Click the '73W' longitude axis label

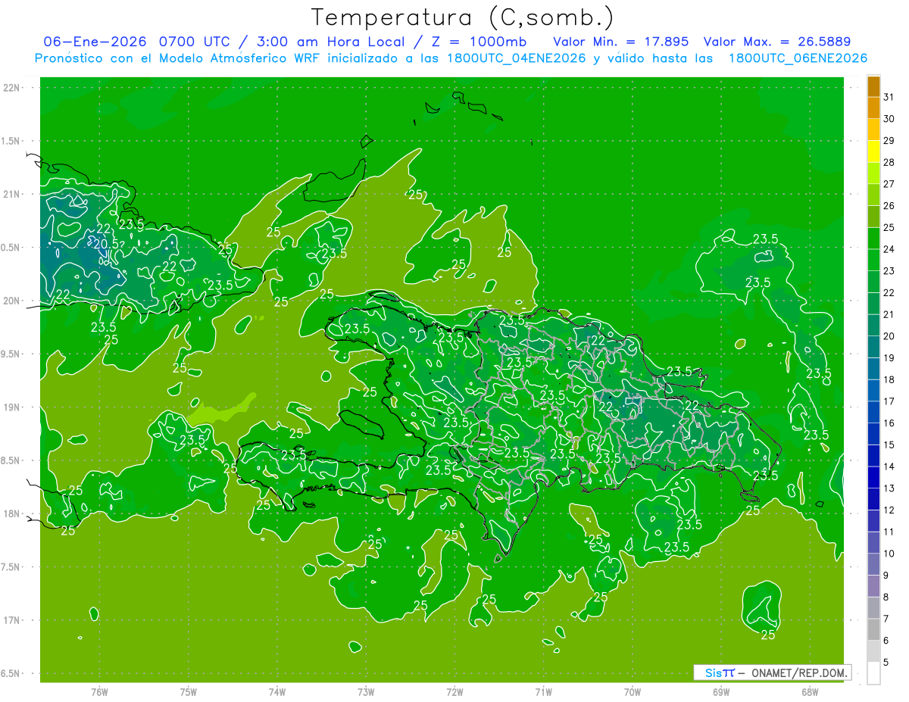coord(366,692)
